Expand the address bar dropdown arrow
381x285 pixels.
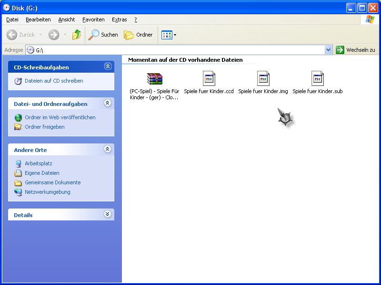point(328,50)
